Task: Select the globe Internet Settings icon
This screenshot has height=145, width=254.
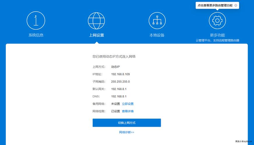Action: tap(96, 20)
